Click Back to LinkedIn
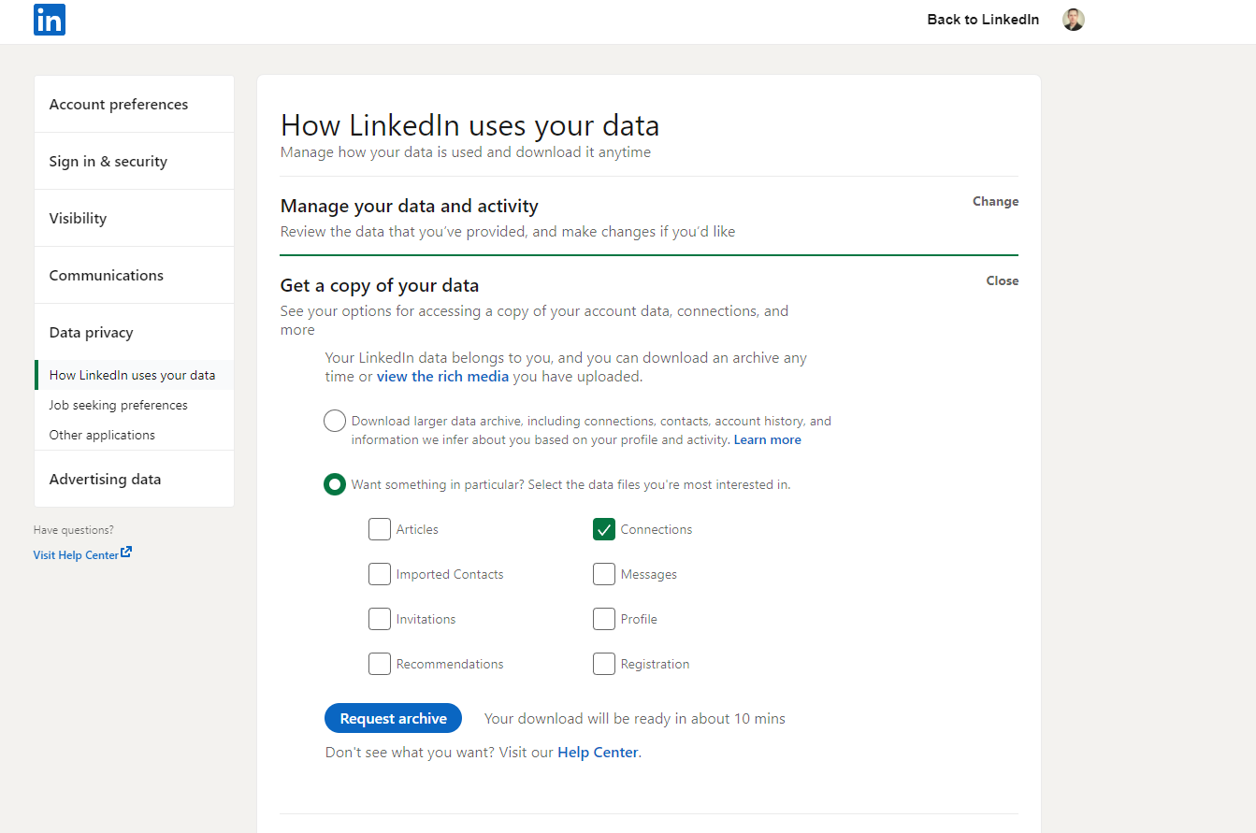The height and width of the screenshot is (833, 1256). pyautogui.click(x=983, y=19)
